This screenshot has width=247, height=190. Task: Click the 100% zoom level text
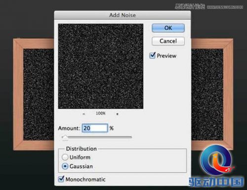click(x=101, y=113)
